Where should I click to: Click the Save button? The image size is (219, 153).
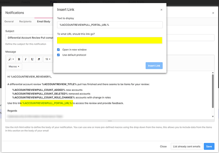(209, 146)
